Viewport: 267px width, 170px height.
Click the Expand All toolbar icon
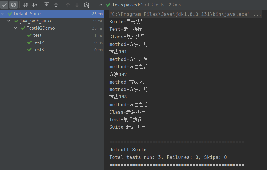(47, 5)
